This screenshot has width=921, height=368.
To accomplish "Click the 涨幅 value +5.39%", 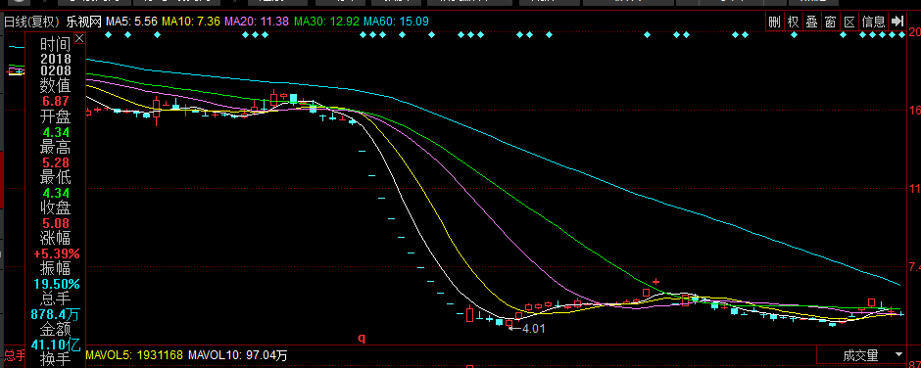I will pyautogui.click(x=57, y=253).
